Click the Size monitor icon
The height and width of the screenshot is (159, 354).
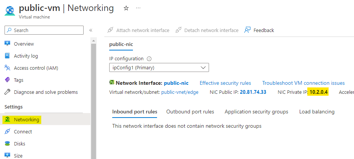tap(7, 155)
